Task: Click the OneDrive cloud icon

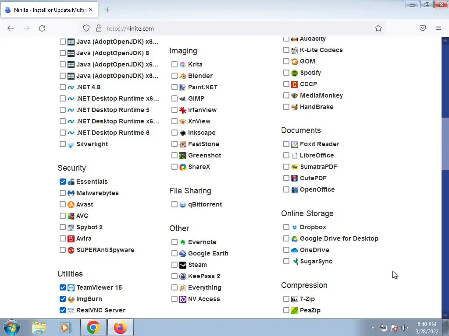Action: tap(295, 250)
